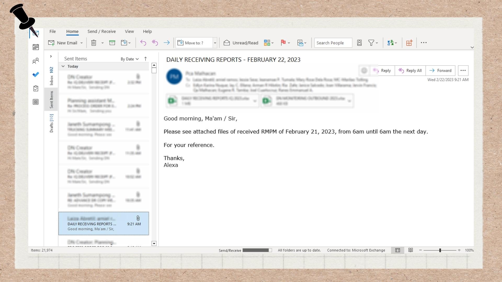Click the Reply All button
The height and width of the screenshot is (282, 502).
point(410,70)
